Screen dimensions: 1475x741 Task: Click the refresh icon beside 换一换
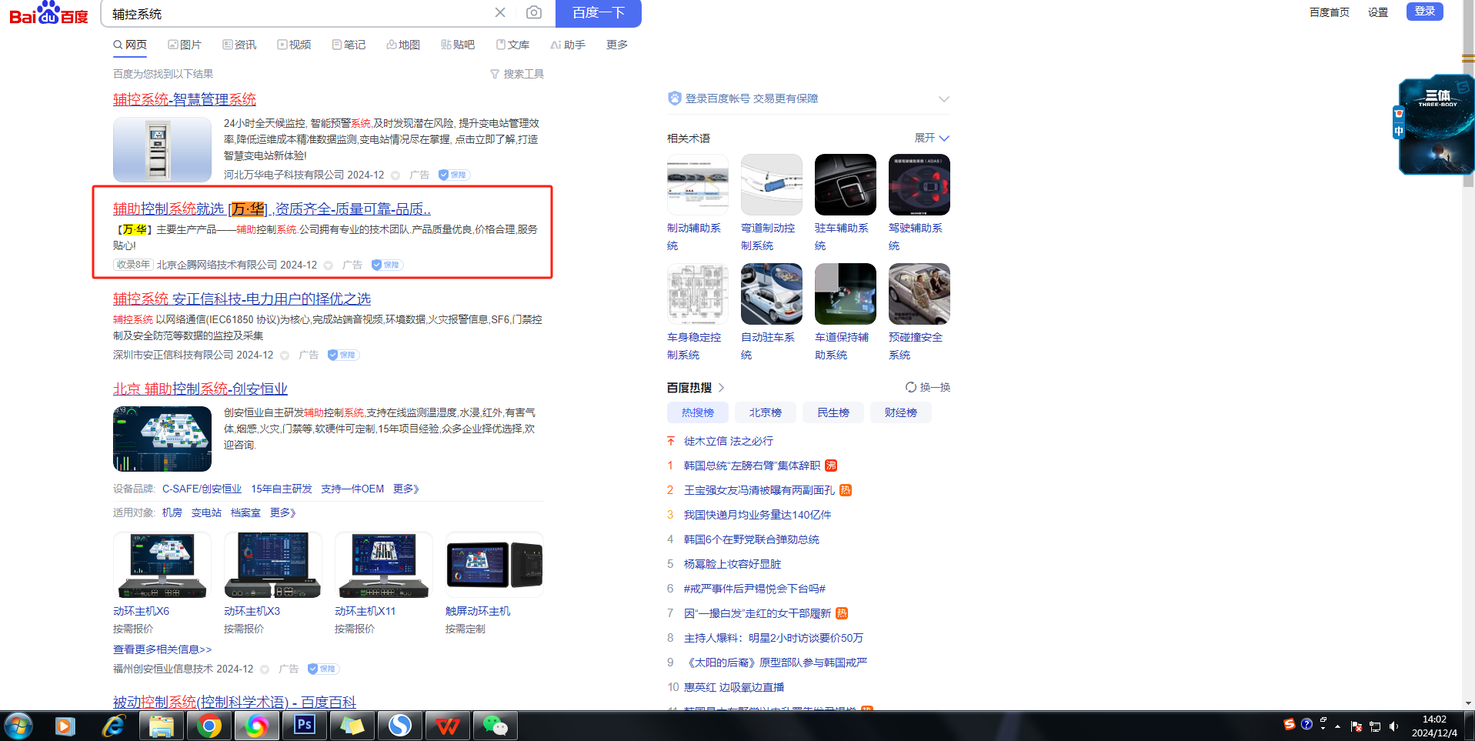click(x=910, y=387)
